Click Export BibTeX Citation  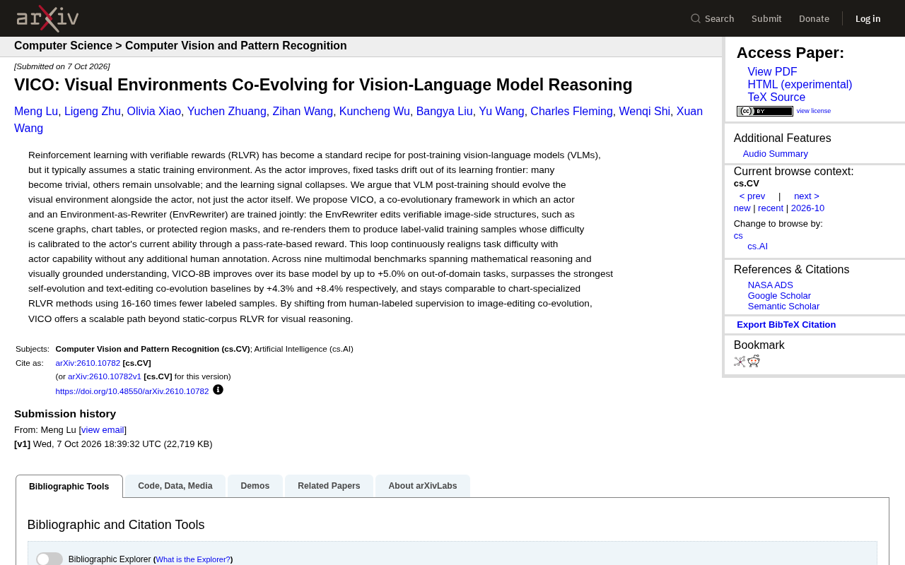[x=786, y=325]
